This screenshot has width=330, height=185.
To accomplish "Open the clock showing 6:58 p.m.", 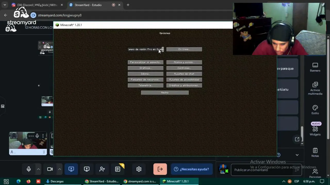I will (309, 181).
